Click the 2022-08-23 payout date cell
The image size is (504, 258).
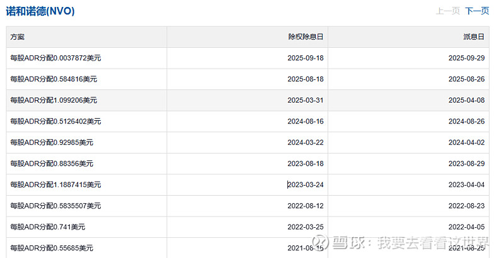466,206
